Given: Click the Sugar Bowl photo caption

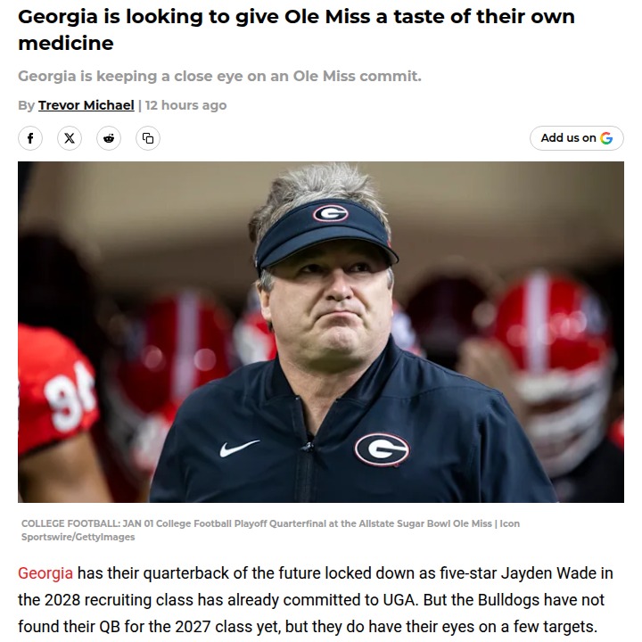Looking at the screenshot, I should [x=259, y=523].
